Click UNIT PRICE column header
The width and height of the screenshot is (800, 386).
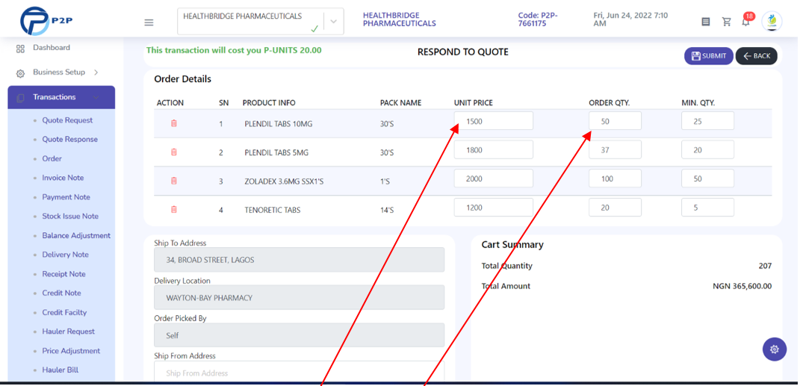pyautogui.click(x=474, y=103)
